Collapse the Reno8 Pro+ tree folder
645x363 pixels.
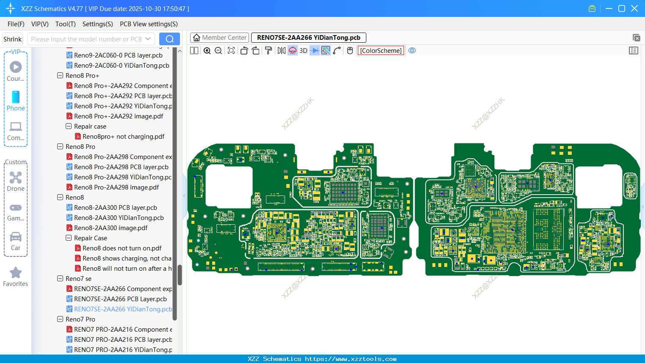coord(60,76)
